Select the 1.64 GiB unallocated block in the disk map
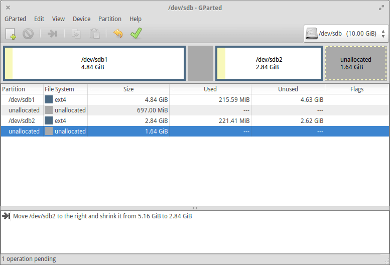This screenshot has height=265, width=390. pyautogui.click(x=355, y=63)
